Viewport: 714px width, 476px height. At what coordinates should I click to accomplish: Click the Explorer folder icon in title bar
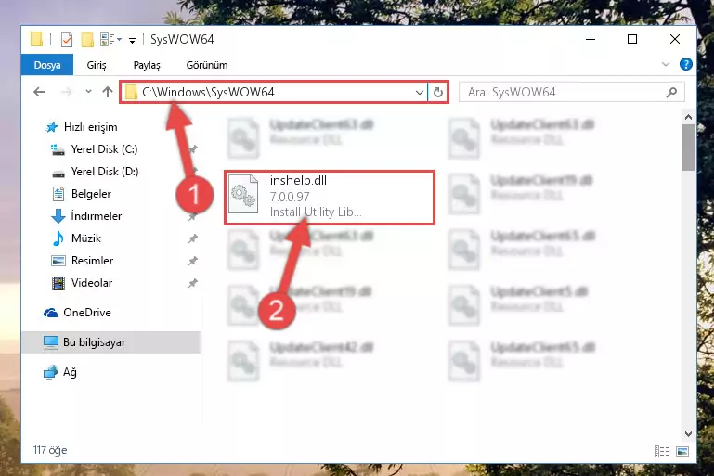(36, 39)
